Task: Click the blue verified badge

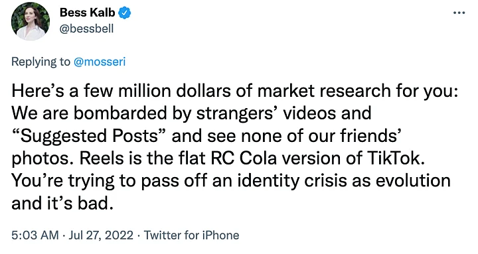Action: pos(124,13)
